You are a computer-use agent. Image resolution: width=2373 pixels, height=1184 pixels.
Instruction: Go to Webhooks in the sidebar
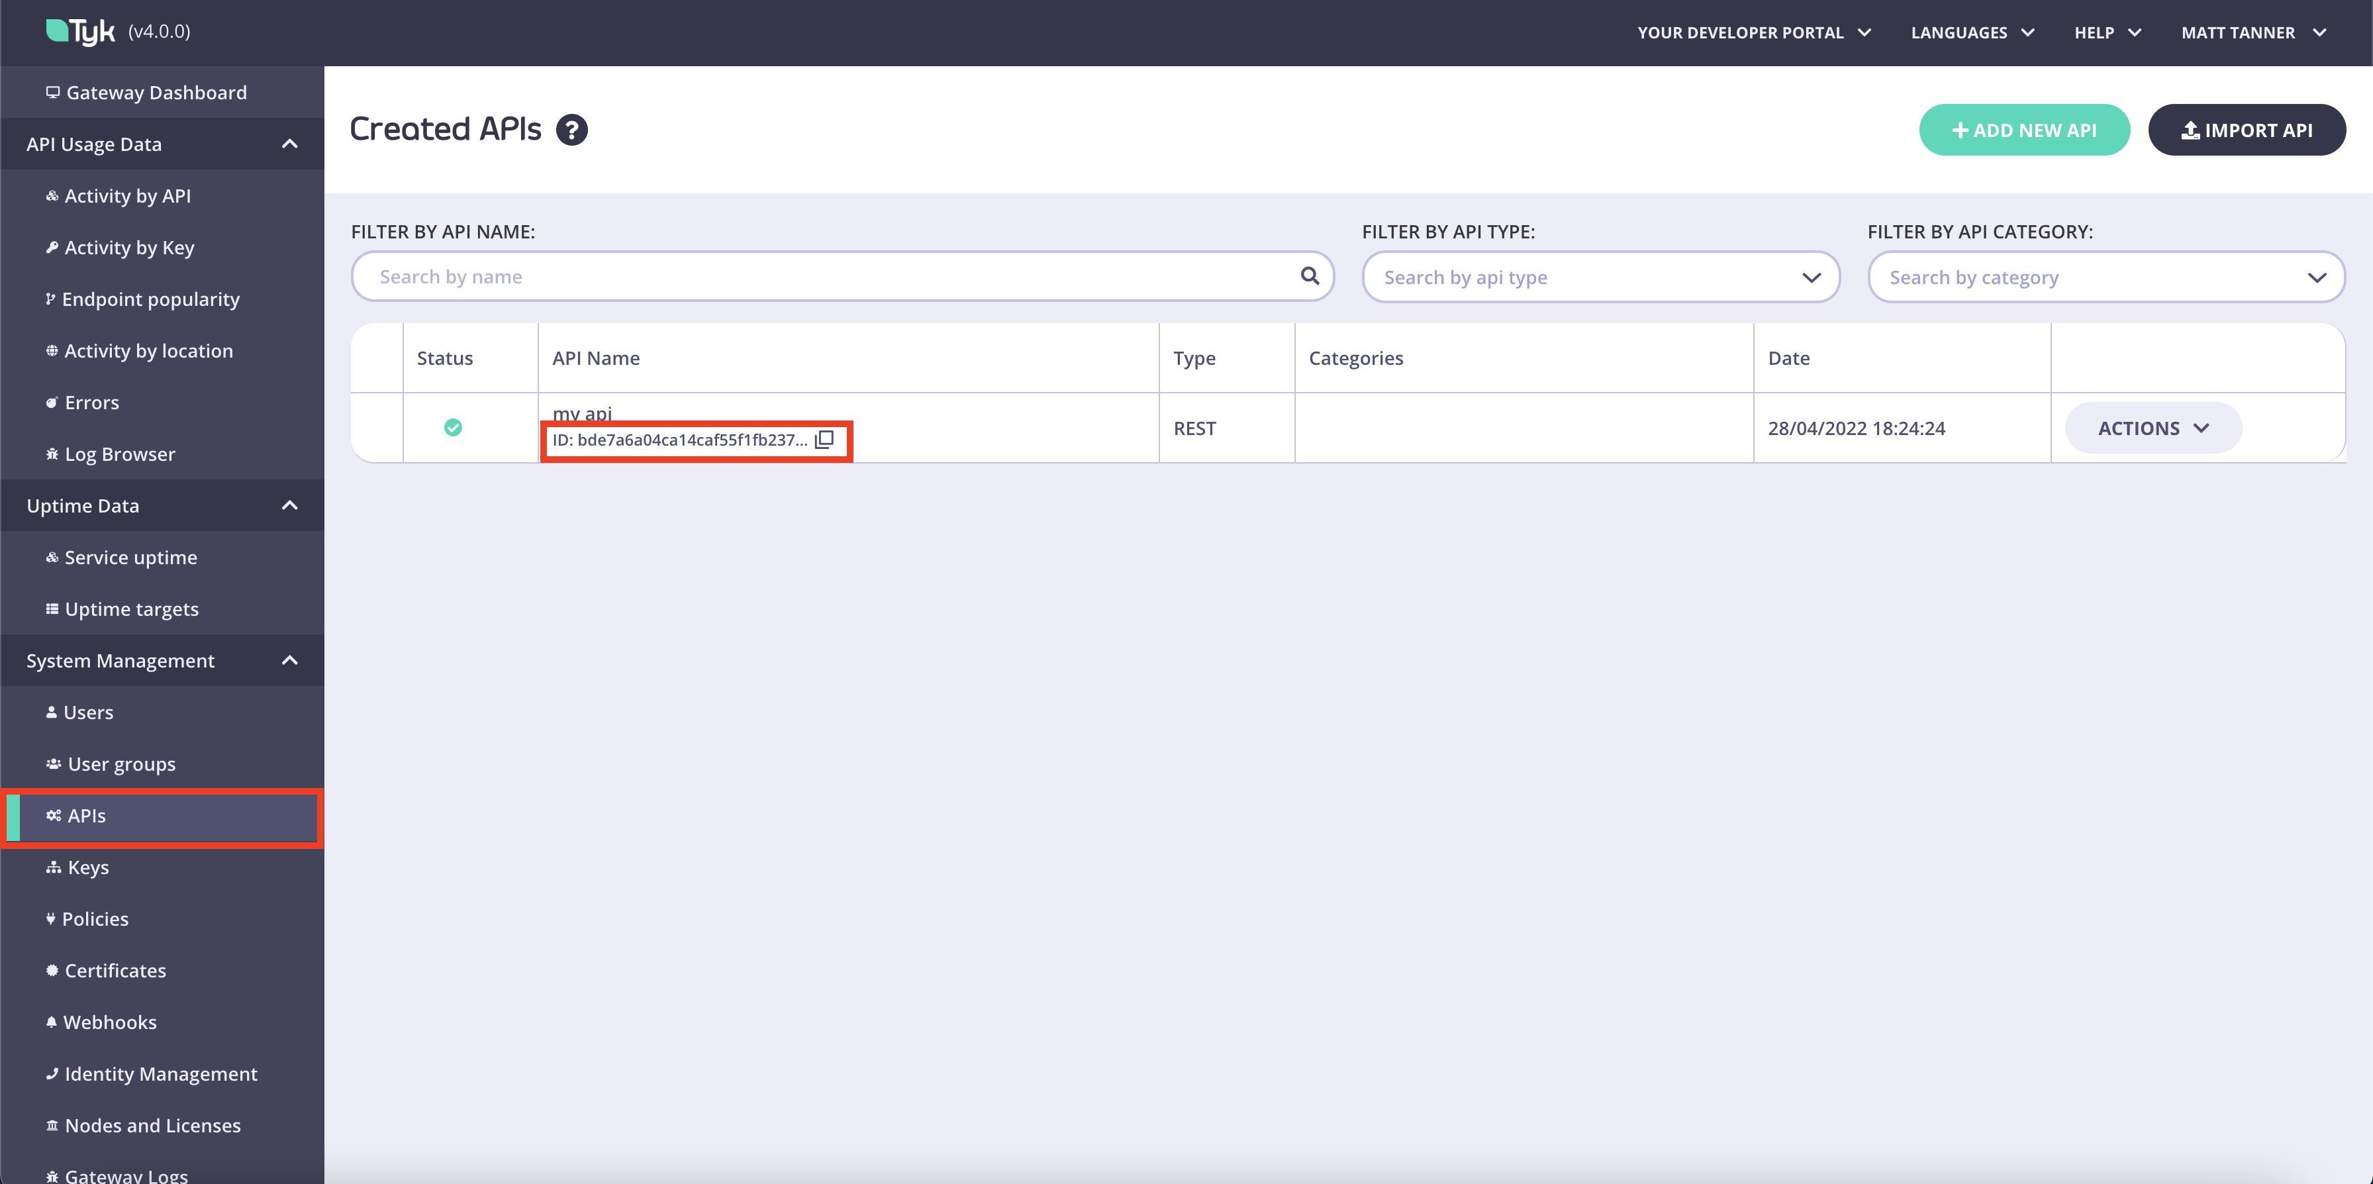tap(110, 1022)
